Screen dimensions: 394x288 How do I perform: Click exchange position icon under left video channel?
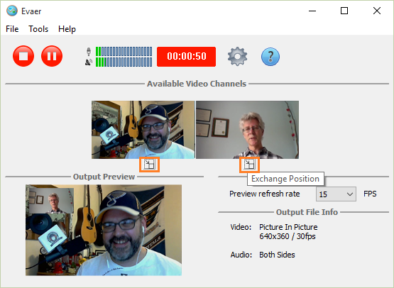(150, 165)
